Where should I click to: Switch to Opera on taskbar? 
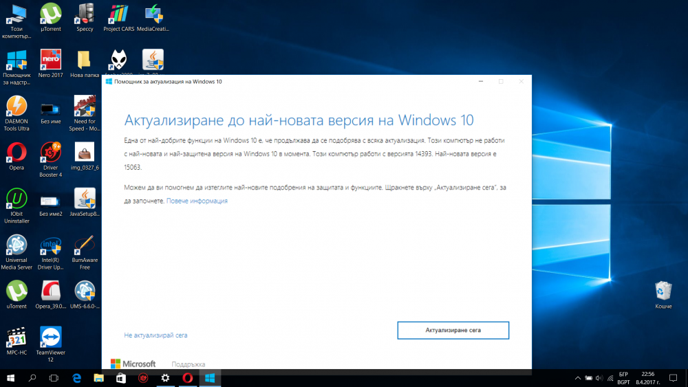pyautogui.click(x=187, y=378)
